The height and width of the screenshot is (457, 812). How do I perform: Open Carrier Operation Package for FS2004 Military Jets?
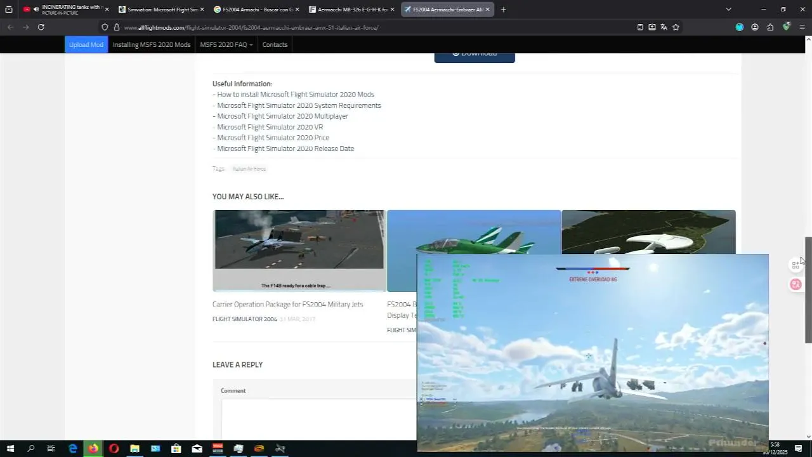coord(287,304)
